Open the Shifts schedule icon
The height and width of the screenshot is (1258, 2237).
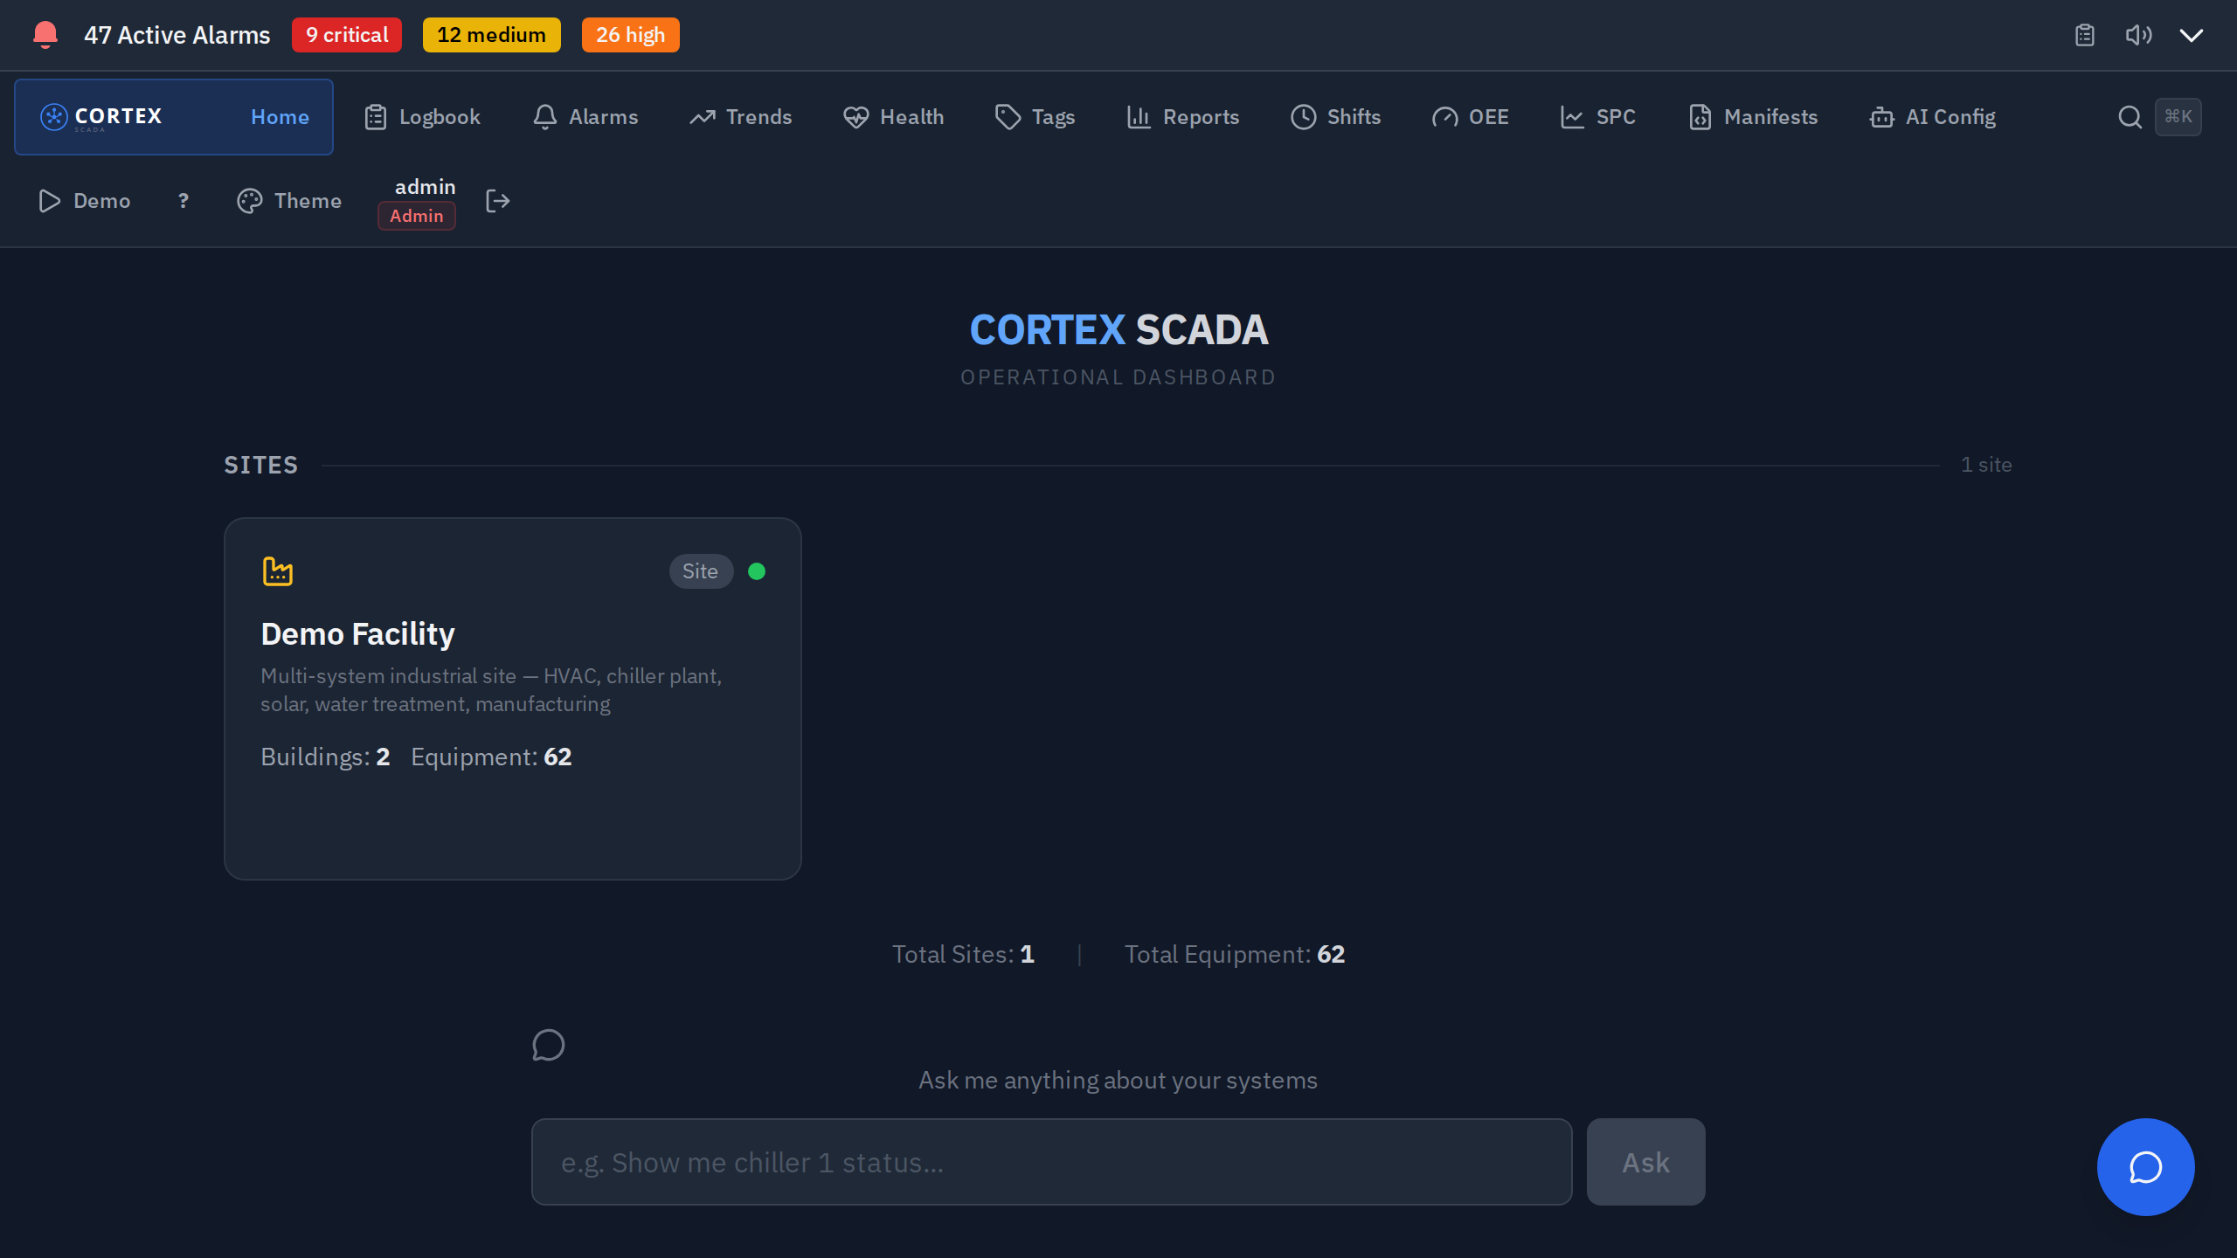point(1303,116)
